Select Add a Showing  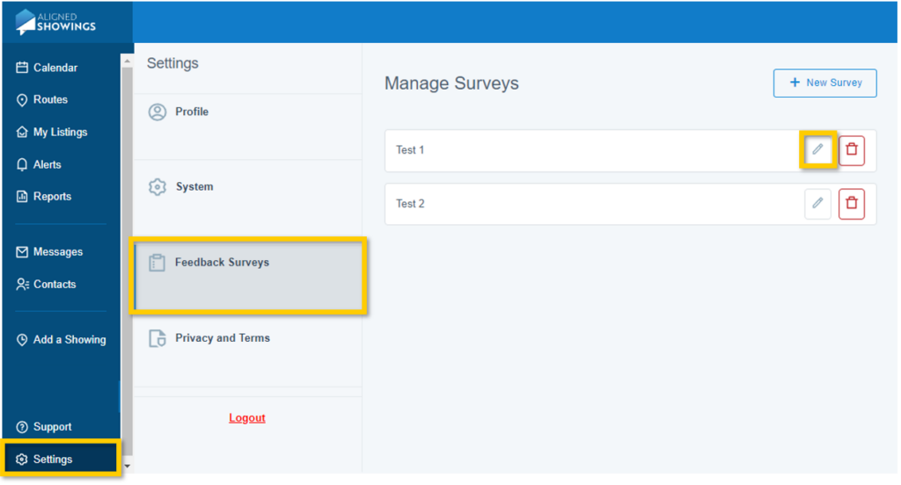pyautogui.click(x=69, y=340)
